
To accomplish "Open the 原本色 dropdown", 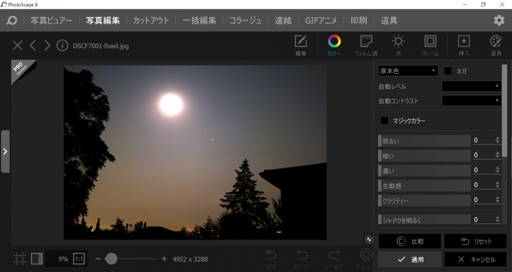I will point(408,71).
